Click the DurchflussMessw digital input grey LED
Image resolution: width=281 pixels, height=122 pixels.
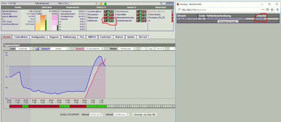(x=172, y=11)
